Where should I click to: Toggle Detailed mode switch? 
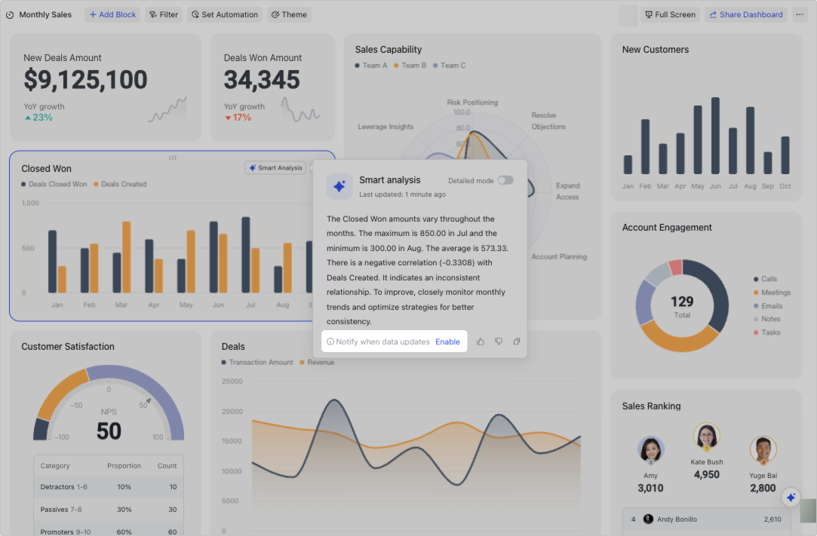pos(505,180)
